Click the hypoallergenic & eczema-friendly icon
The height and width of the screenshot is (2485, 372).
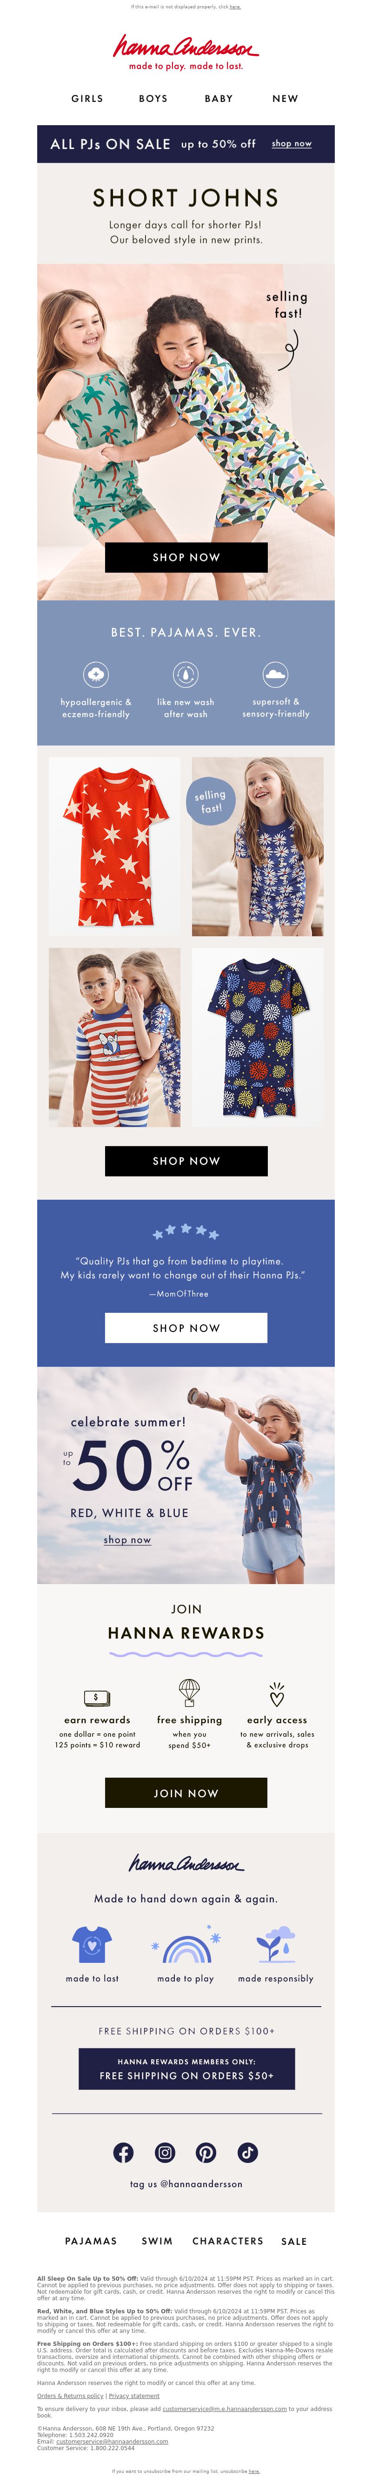[95, 674]
